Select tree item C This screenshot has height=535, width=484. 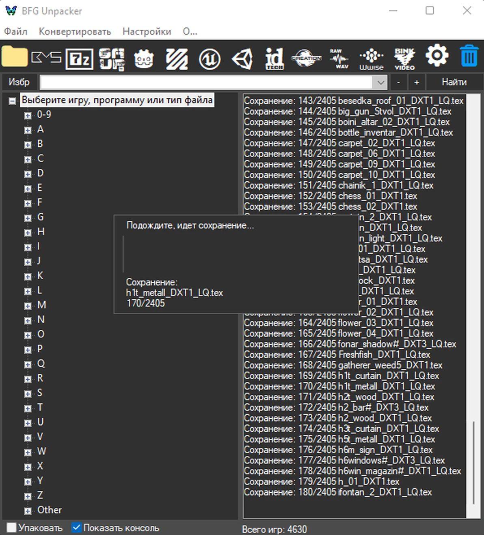tap(40, 159)
